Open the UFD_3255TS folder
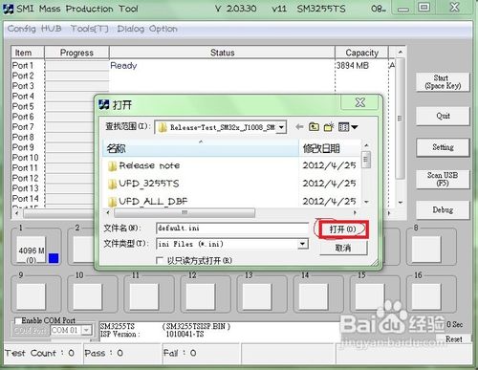The width and height of the screenshot is (478, 370). (143, 184)
